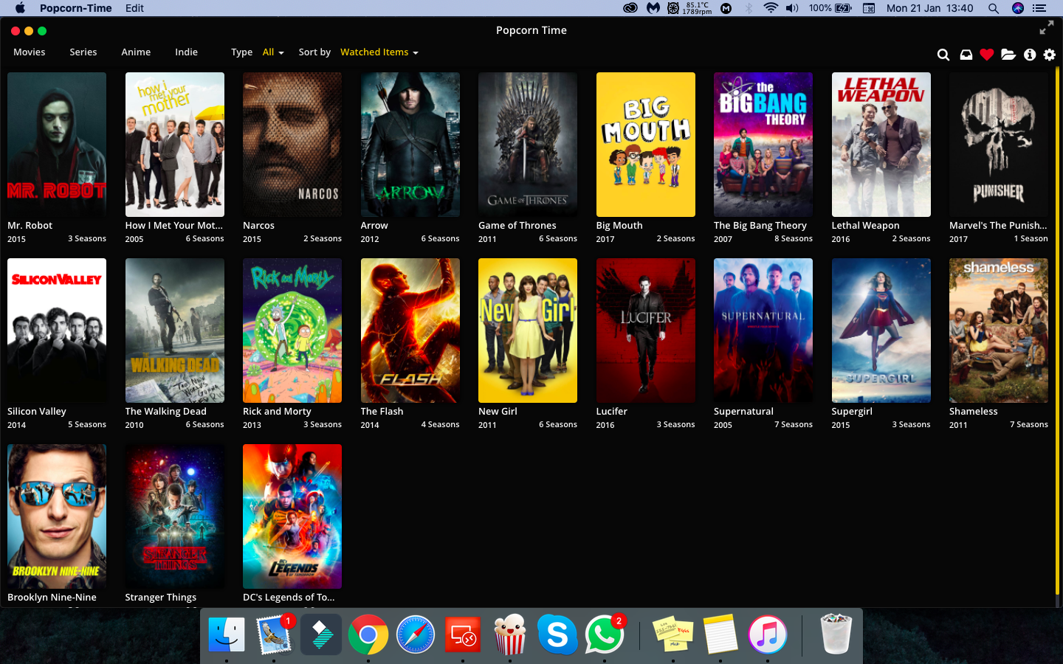The height and width of the screenshot is (664, 1063).
Task: Open the Edit menu
Action: [134, 8]
